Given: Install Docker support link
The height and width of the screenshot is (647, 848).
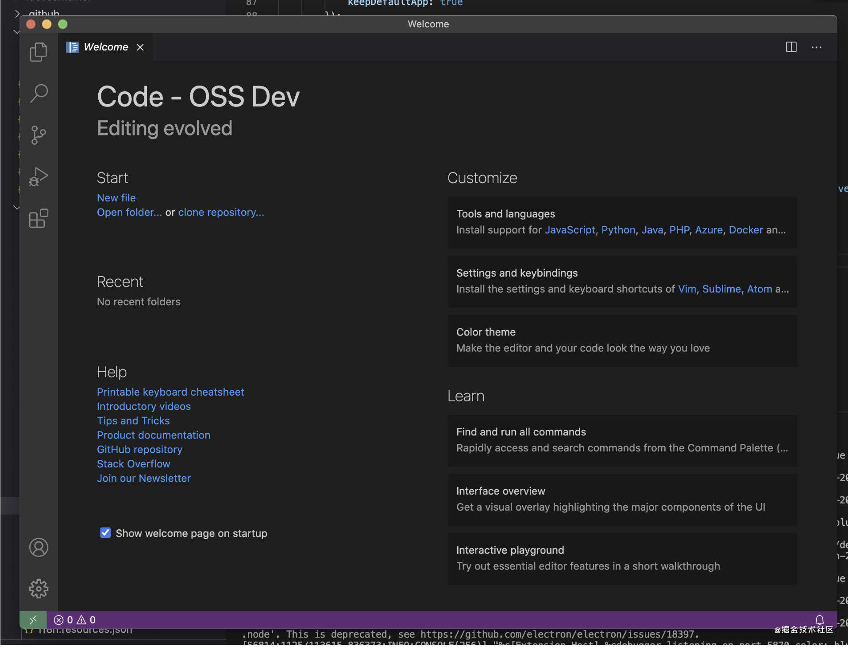Looking at the screenshot, I should pos(746,230).
